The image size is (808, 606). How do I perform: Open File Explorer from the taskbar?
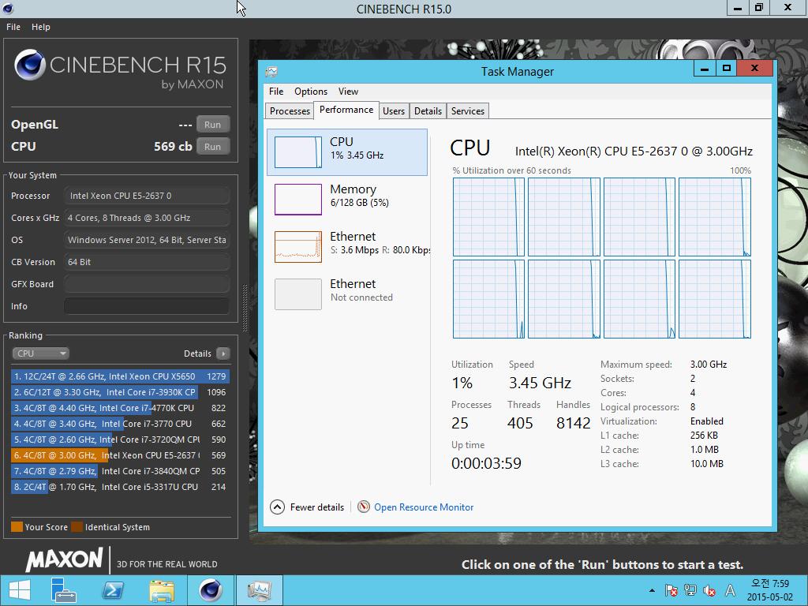(161, 590)
